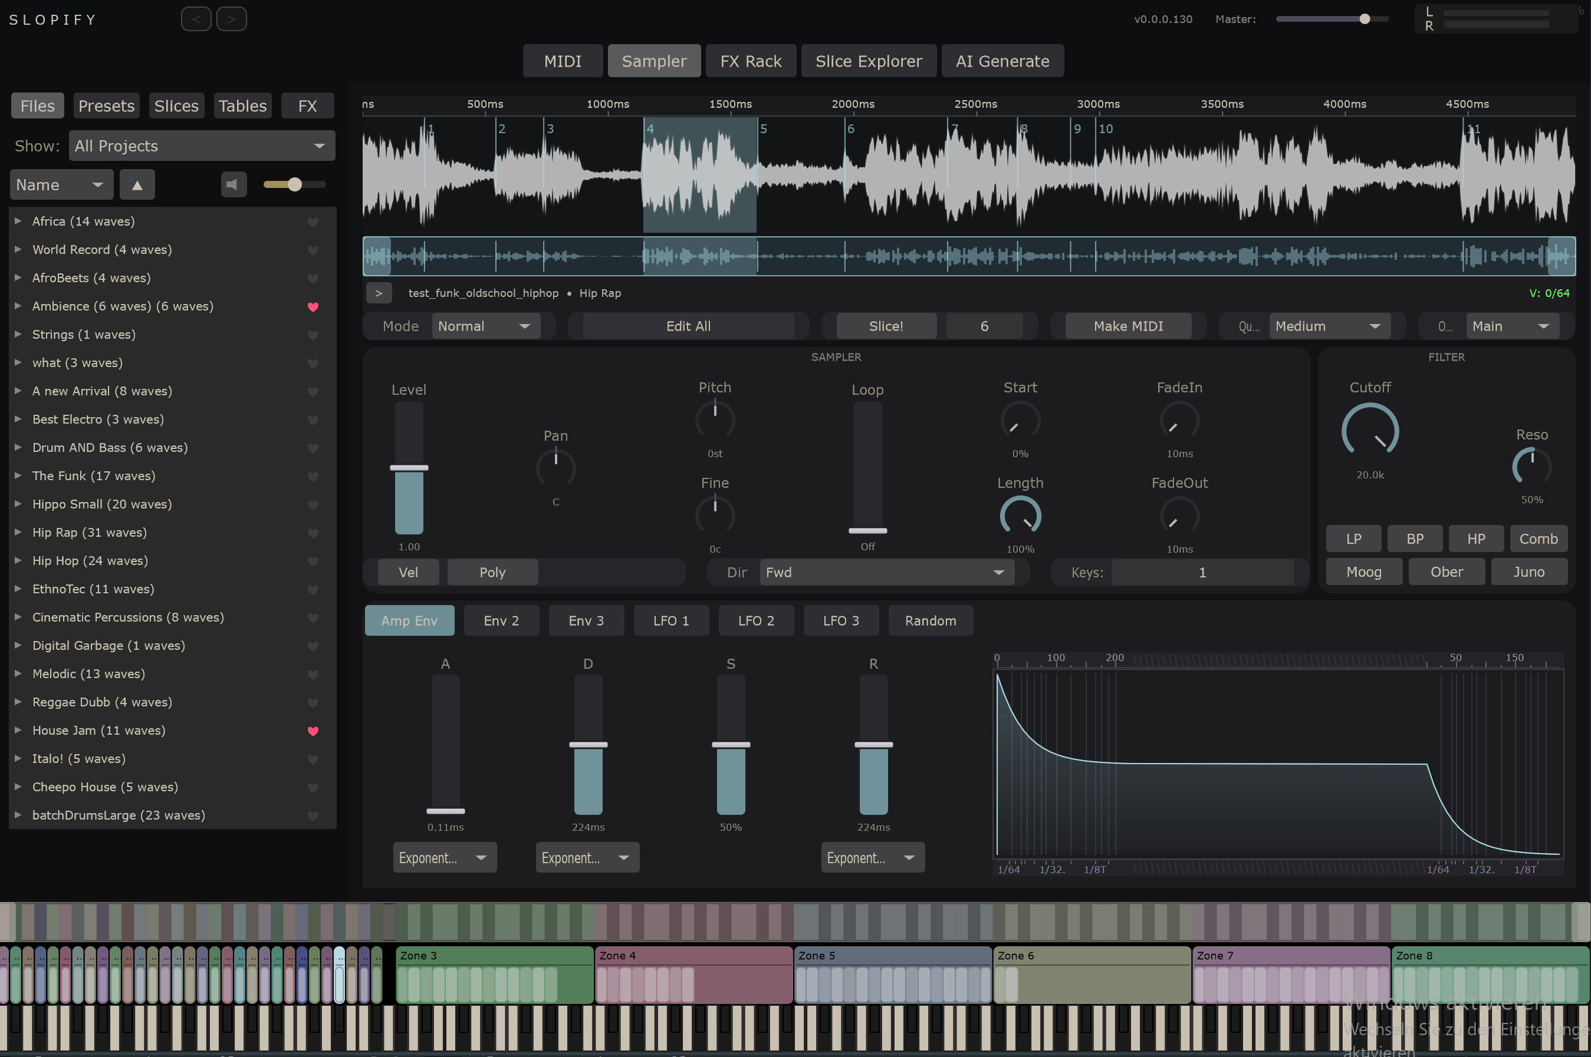Toggle the file preview speaker icon
This screenshot has width=1591, height=1057.
233,184
